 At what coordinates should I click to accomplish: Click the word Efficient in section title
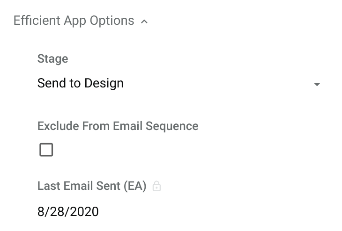37,21
